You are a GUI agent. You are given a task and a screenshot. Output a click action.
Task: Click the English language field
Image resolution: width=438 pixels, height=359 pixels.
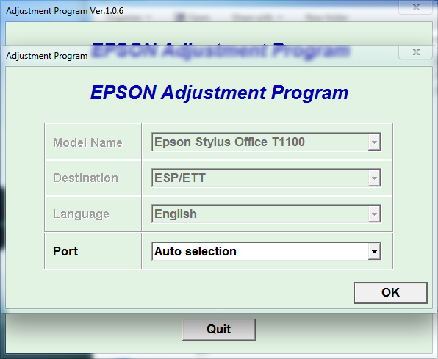[x=266, y=214]
